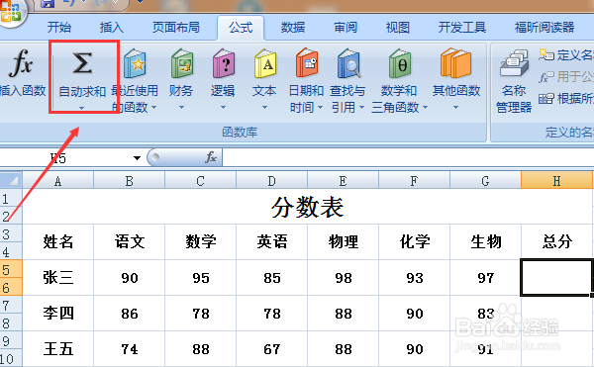This screenshot has width=594, height=367.
Task: Click Create from Selection (根据所选) icon
Action: click(546, 99)
